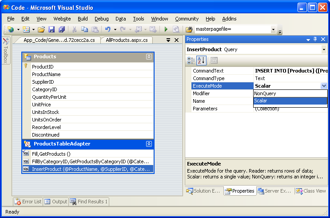Open the Error List tab
This screenshot has height=218, width=330.
[x=28, y=202]
